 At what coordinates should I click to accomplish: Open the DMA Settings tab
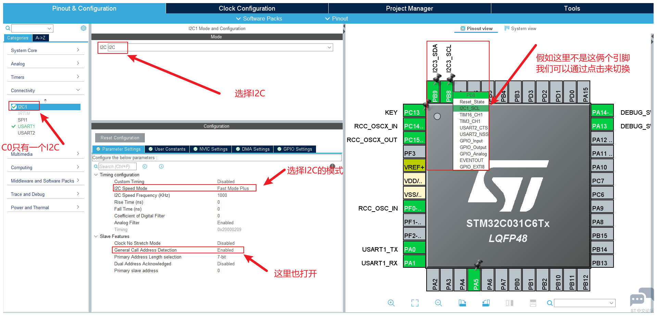click(x=253, y=149)
